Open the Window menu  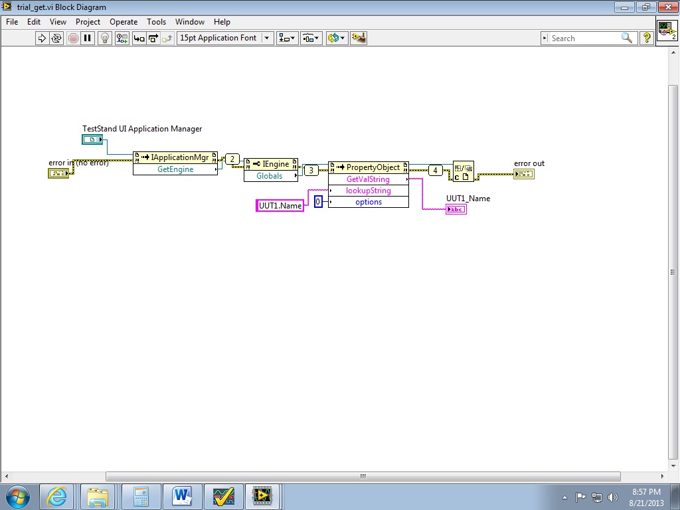coord(189,22)
